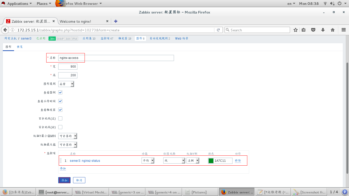
Task: Open root@server terminal in taskbar
Action: [55, 192]
